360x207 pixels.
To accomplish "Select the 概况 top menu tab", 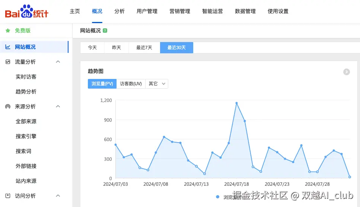I will (97, 11).
